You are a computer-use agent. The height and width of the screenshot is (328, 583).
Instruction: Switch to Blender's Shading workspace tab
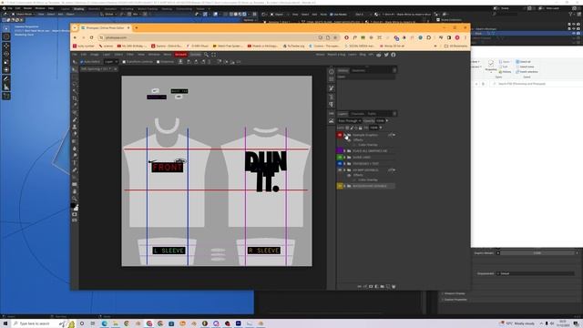coord(79,8)
